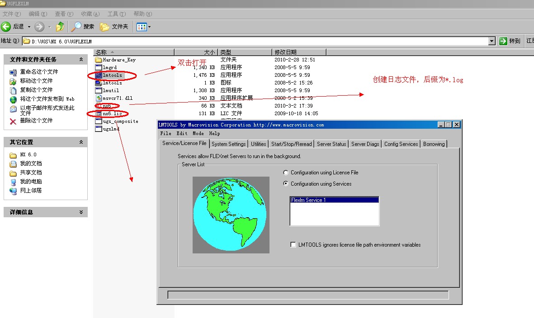Switch to the Server Diags tab
This screenshot has width=534, height=318.
click(x=365, y=144)
